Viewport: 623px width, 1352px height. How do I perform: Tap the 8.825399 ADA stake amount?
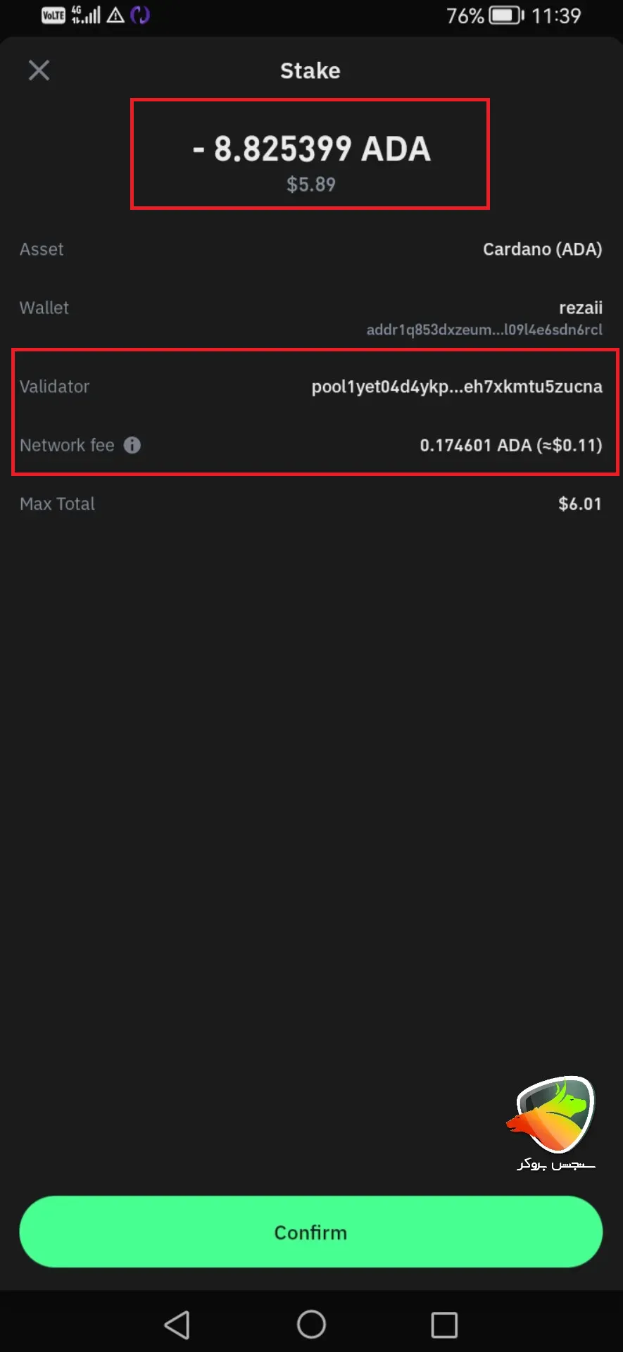click(312, 149)
